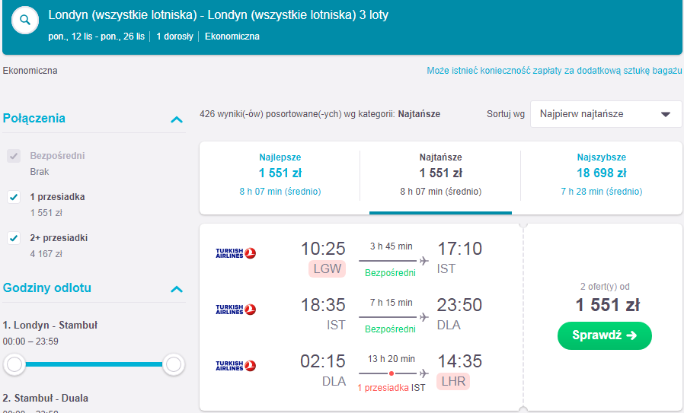Click Turkish Airlines logo on DLA–LHR flight
The image size is (684, 413).
pos(235,366)
